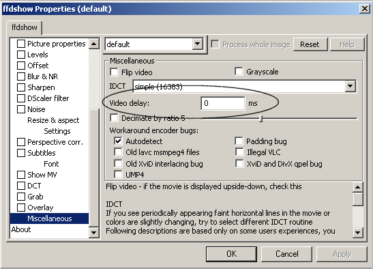Click the help text scrollbar thumb
The height and width of the screenshot is (269, 373).
pos(358,199)
